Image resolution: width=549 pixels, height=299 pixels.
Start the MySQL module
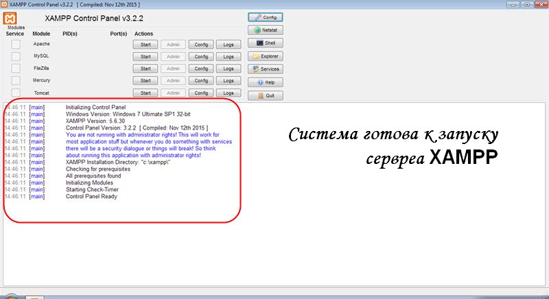point(145,57)
